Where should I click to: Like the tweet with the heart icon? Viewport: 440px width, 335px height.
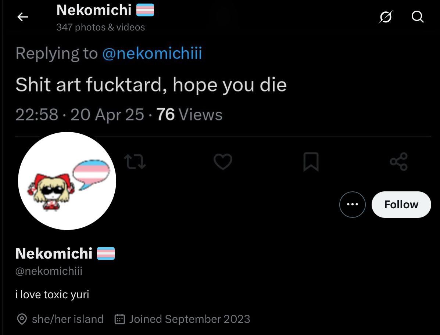(223, 162)
